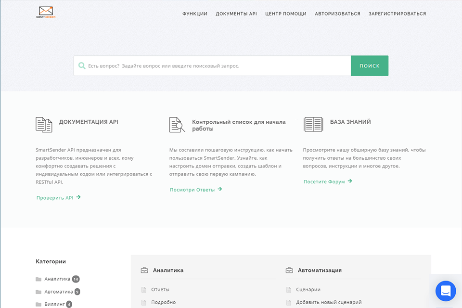The image size is (462, 308).
Task: Follow the Посетите Форум link
Action: coord(324,182)
